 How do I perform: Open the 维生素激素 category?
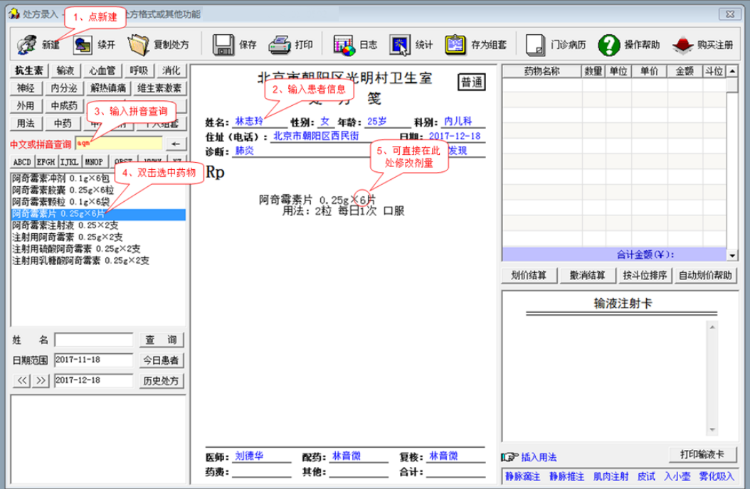pyautogui.click(x=160, y=88)
